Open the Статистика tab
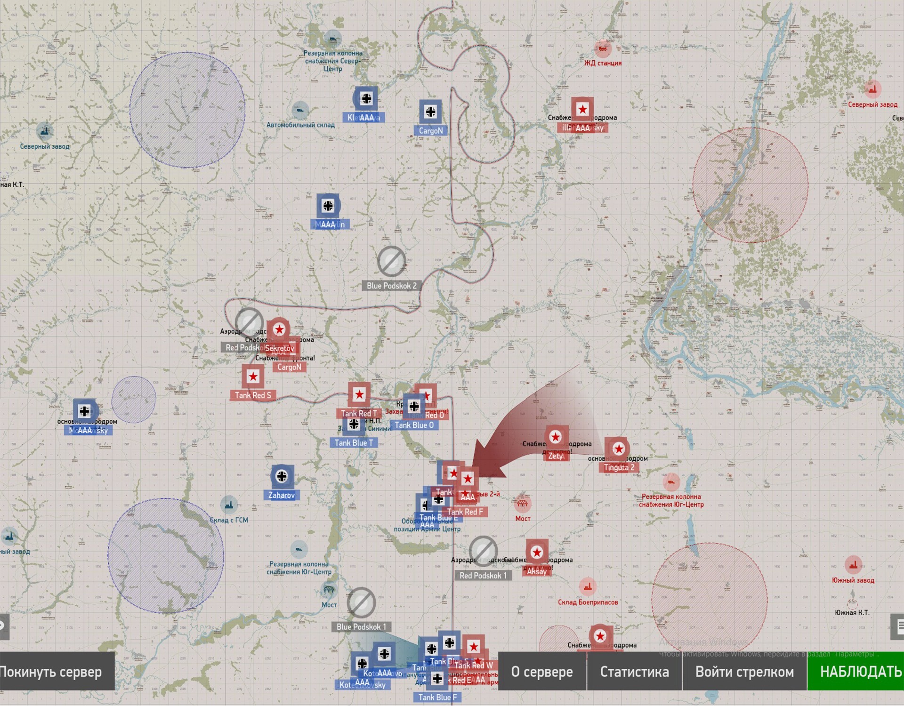The width and height of the screenshot is (904, 706). (634, 672)
